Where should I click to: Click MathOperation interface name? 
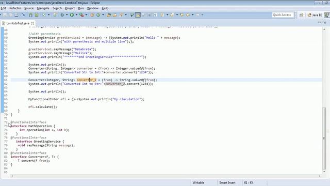(x=40, y=126)
